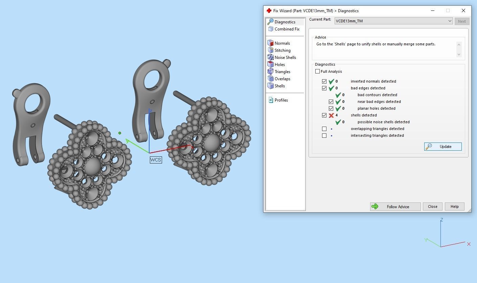Click the advice text about unifying shells
The image size is (477, 283).
click(376, 44)
